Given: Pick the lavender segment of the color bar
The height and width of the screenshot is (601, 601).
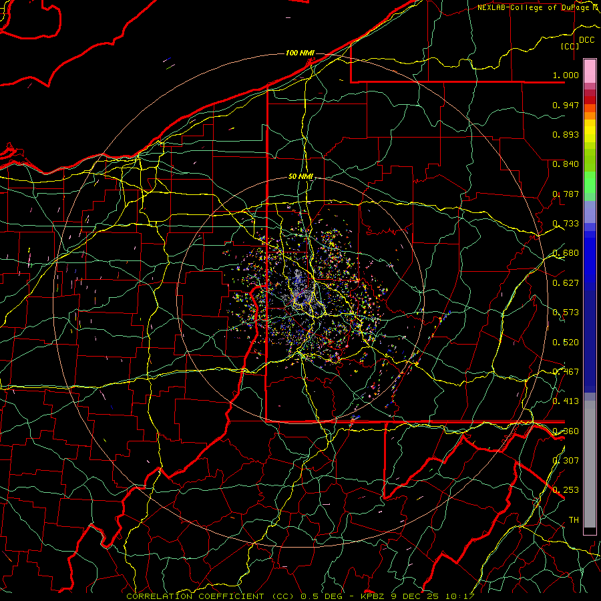Looking at the screenshot, I should tap(590, 212).
